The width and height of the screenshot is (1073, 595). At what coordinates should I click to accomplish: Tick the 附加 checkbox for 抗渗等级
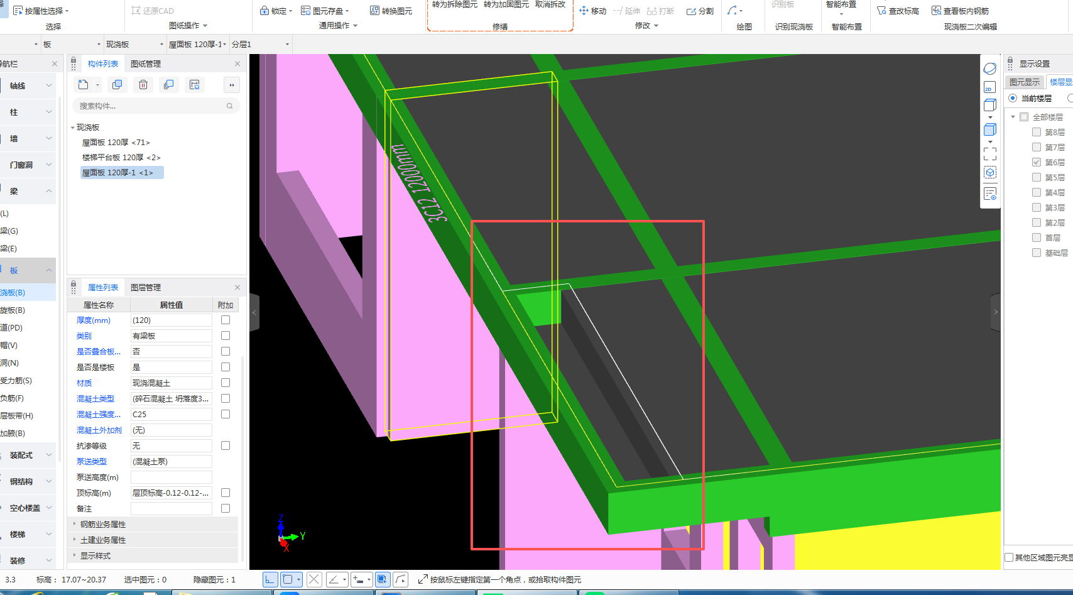tap(226, 445)
